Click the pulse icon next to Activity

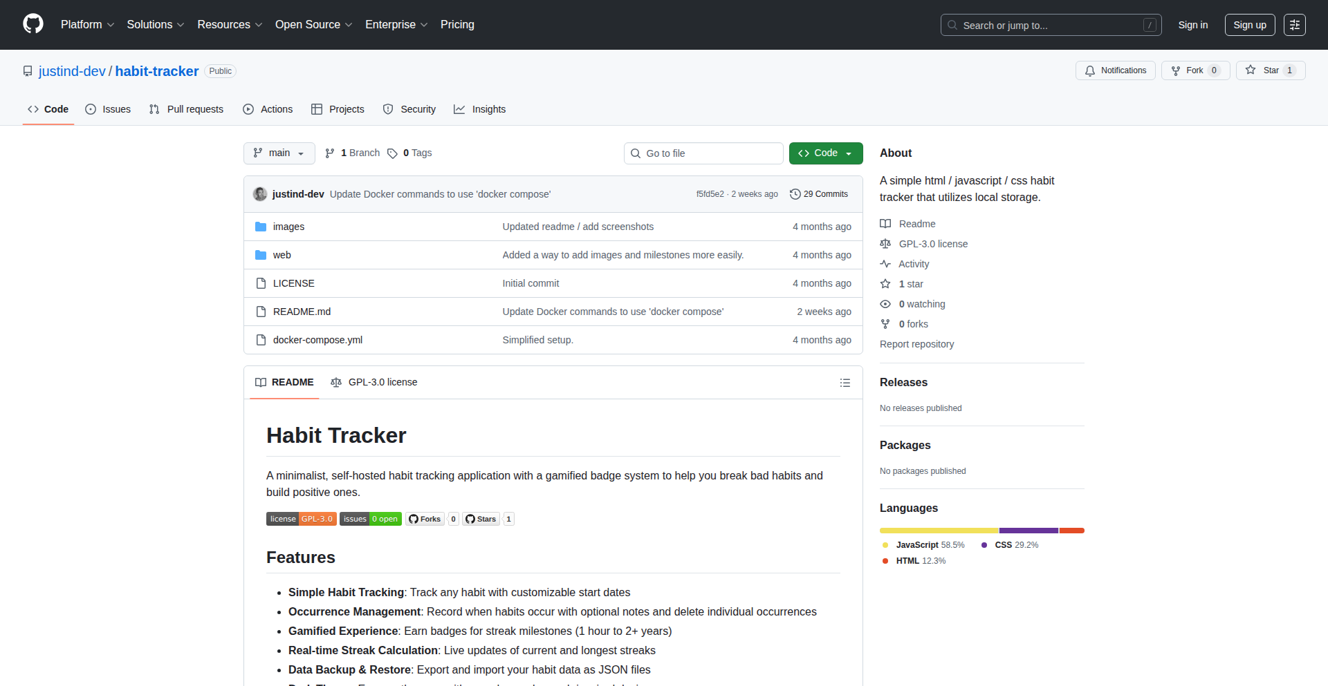pyautogui.click(x=885, y=264)
